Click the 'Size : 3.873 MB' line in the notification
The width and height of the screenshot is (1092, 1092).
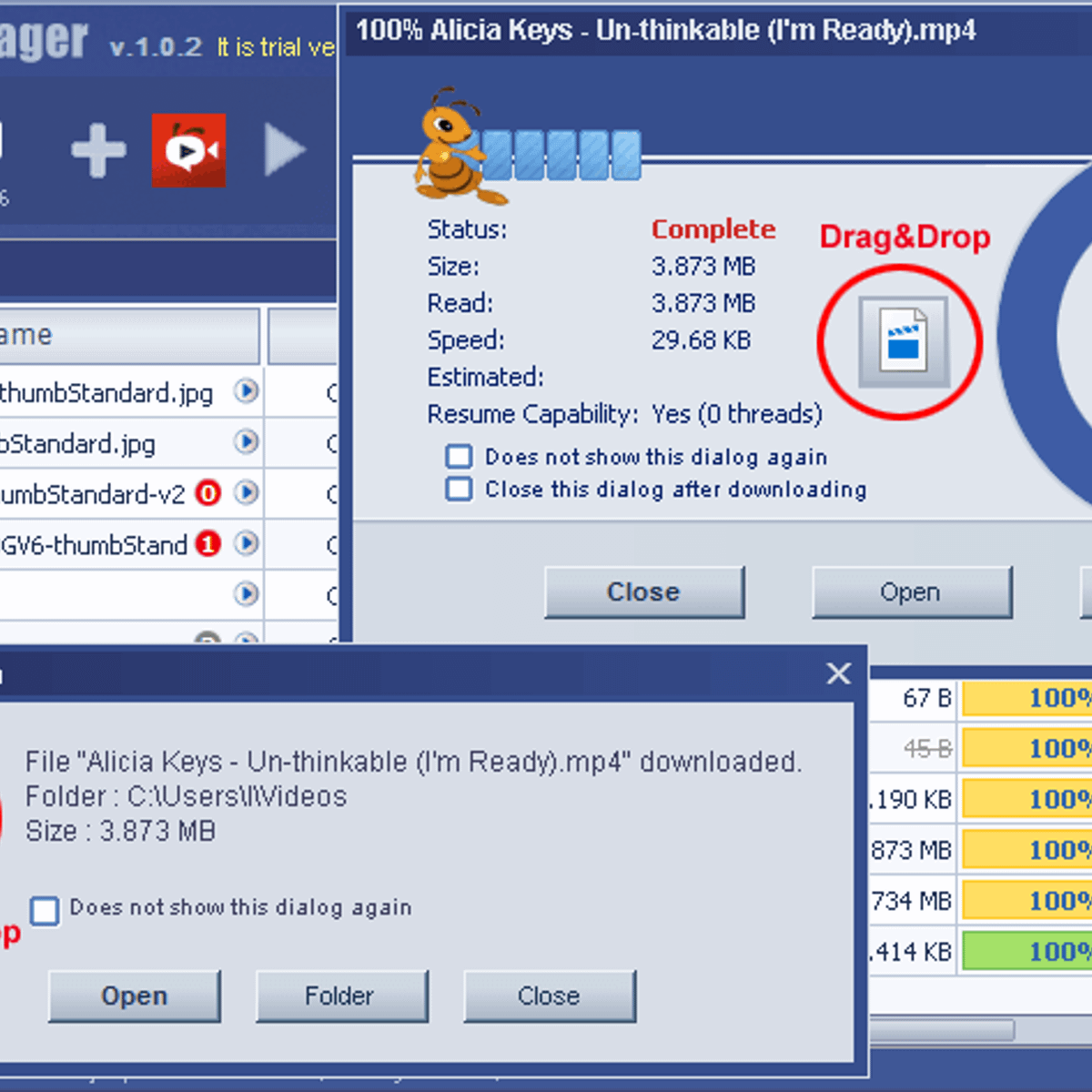click(120, 832)
